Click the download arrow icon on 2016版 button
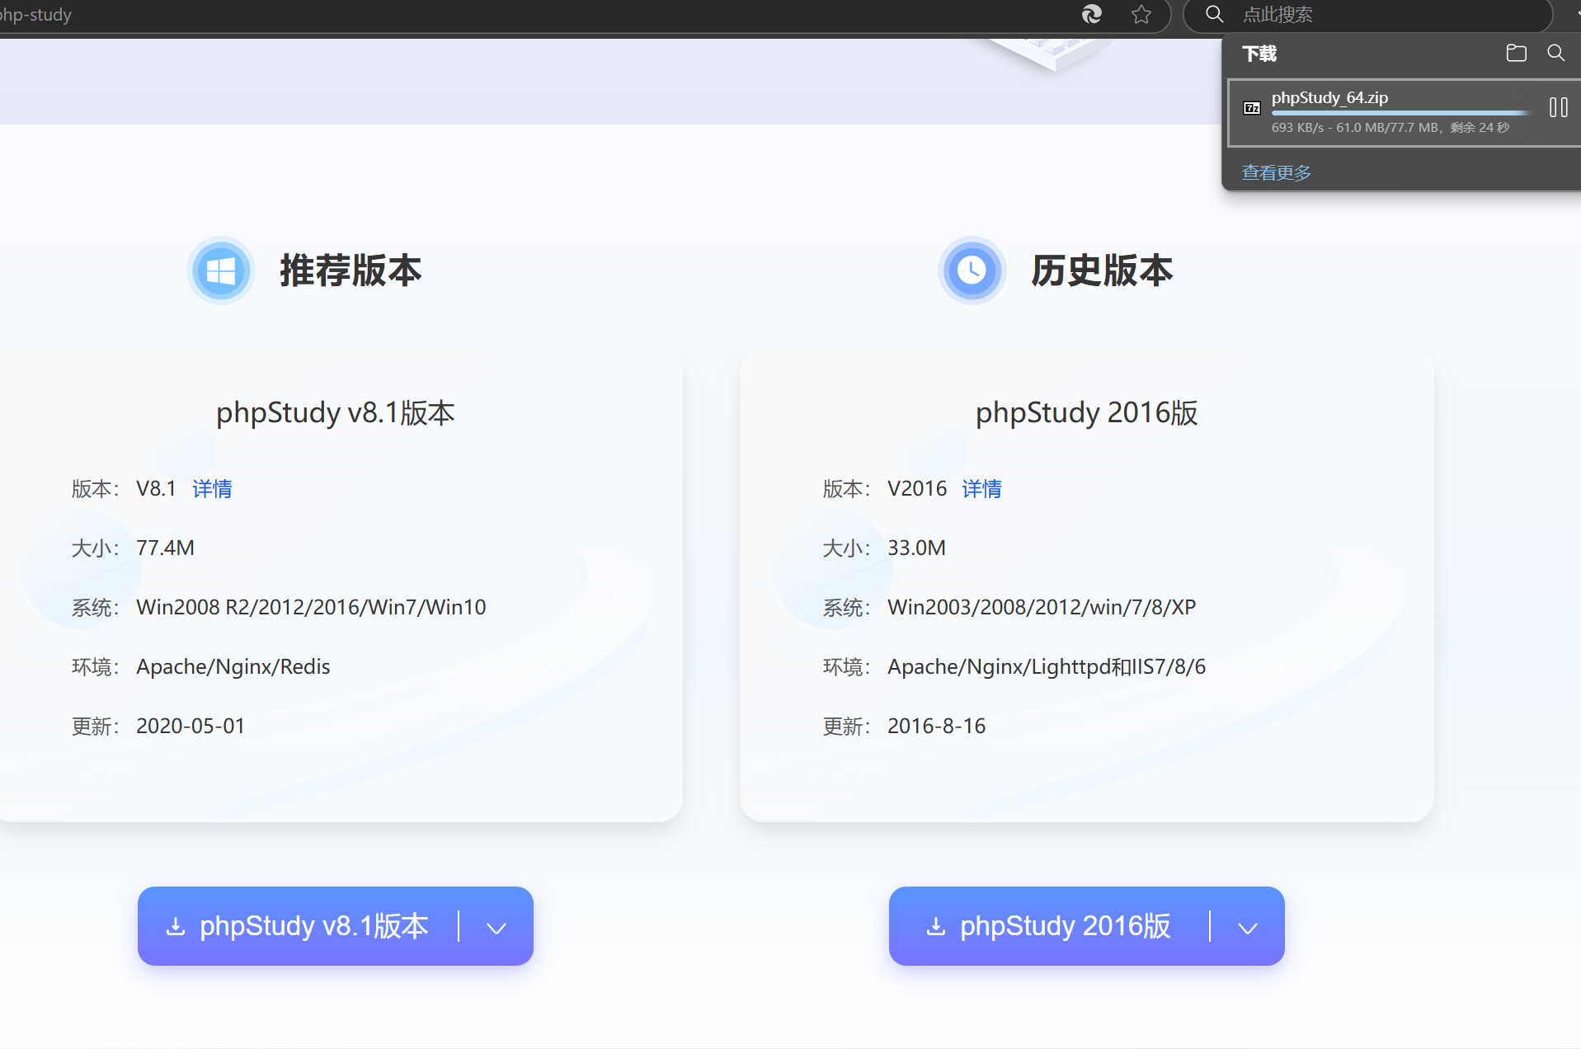The image size is (1581, 1049). click(935, 927)
